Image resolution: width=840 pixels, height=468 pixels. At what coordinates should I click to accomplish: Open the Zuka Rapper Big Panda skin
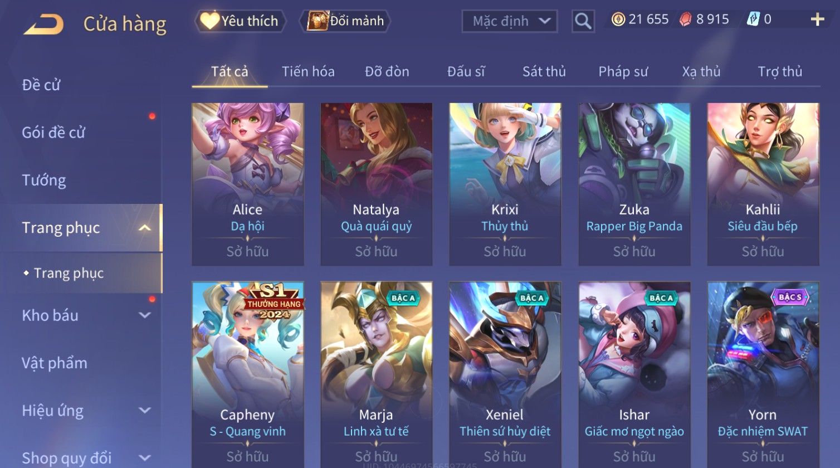pos(634,184)
